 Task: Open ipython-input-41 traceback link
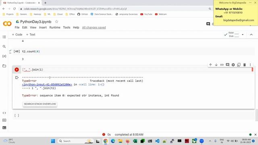pyautogui.click(x=47, y=85)
